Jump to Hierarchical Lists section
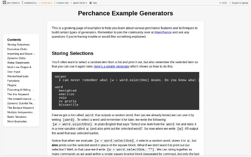The width and height of the screenshot is (251, 157). (x=18, y=76)
